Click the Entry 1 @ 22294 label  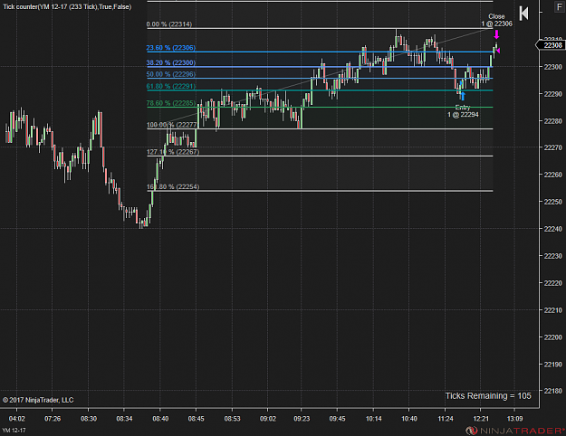pos(463,111)
